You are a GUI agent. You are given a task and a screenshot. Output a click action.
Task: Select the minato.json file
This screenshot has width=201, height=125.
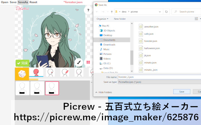pos(148,62)
